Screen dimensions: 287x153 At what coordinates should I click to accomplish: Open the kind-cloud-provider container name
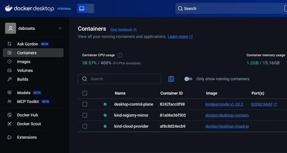131,126
